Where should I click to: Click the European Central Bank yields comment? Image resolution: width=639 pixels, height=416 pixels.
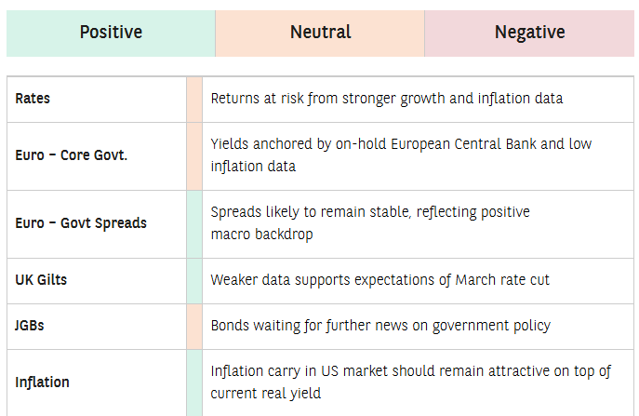pyautogui.click(x=401, y=155)
